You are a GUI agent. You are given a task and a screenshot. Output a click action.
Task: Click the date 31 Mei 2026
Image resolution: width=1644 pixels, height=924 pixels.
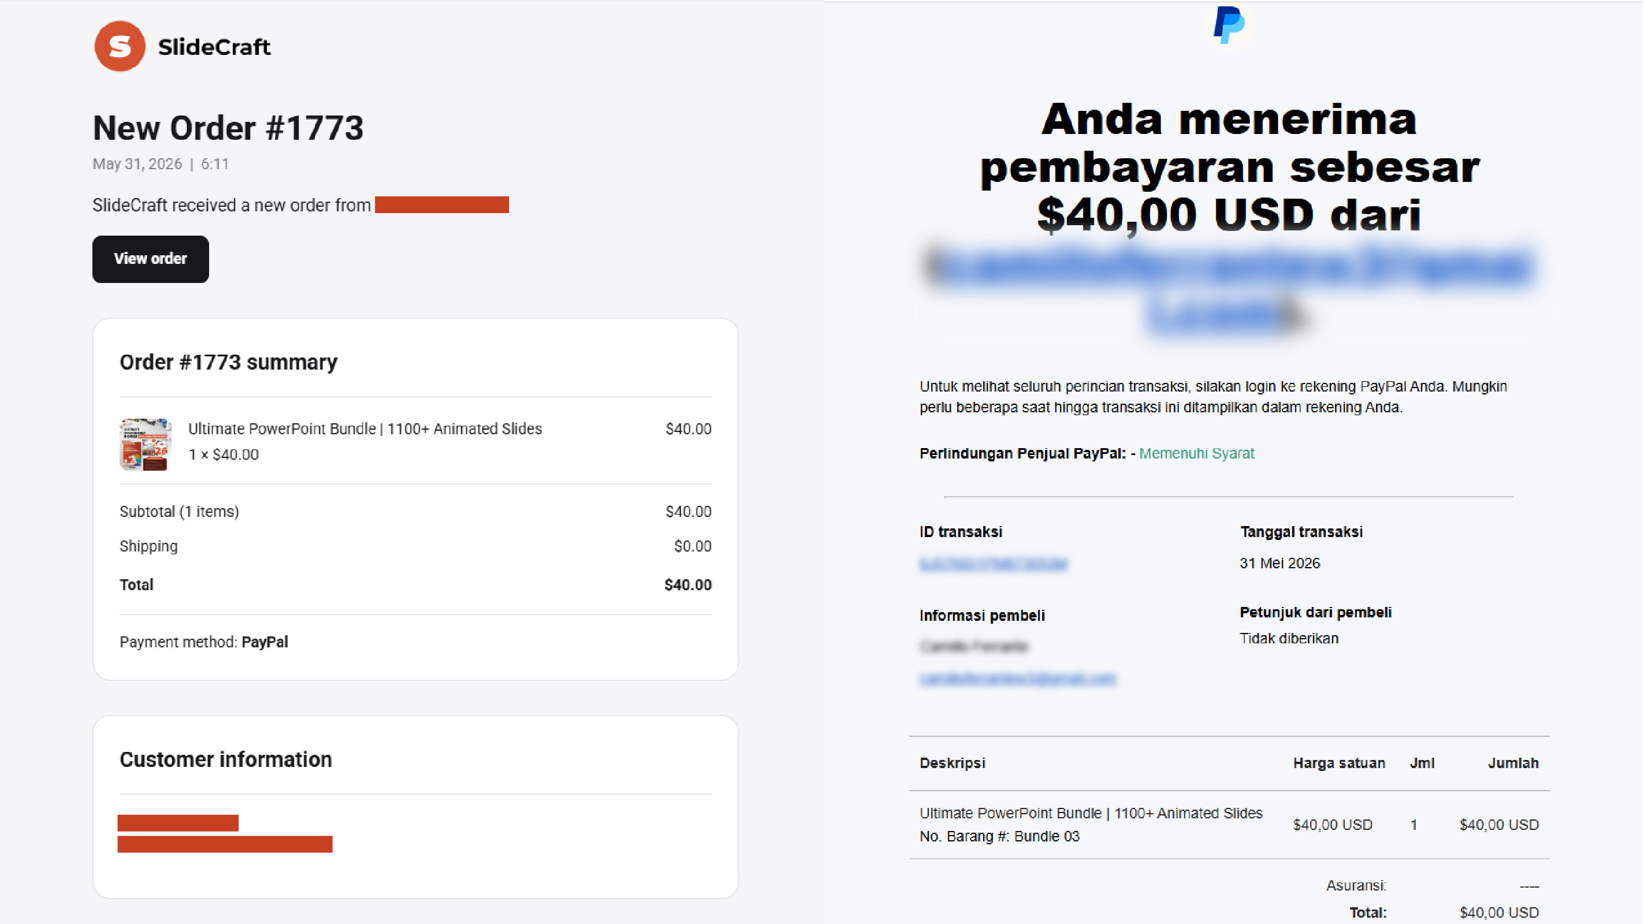click(1280, 564)
